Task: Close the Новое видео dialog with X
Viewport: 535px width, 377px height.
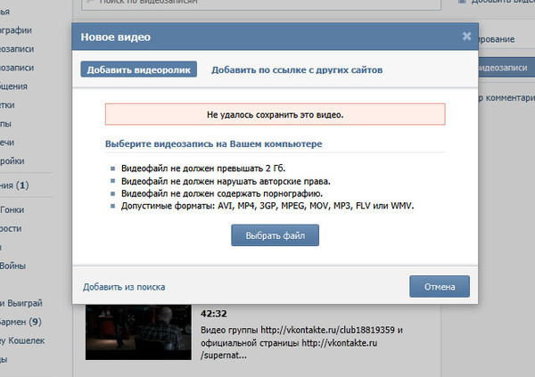Action: (466, 37)
